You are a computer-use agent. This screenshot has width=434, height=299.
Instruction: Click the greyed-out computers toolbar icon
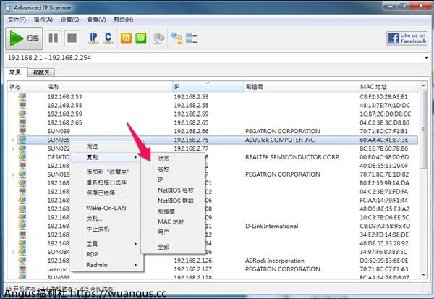coord(159,38)
